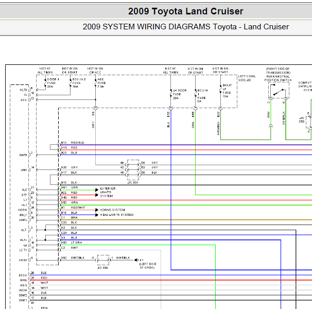Viewport: 312px width, 309px height.
Task: Click the '2009 Toyota Land Cruiser' title
Action: pyautogui.click(x=186, y=11)
